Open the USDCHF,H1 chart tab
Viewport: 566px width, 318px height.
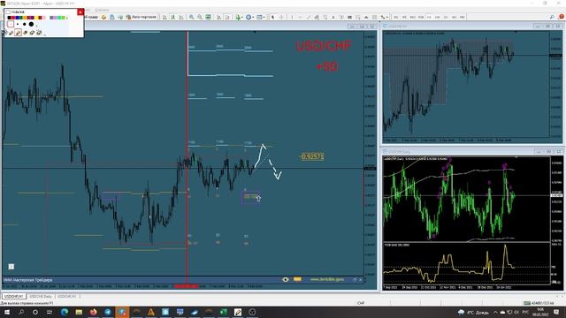[14, 297]
